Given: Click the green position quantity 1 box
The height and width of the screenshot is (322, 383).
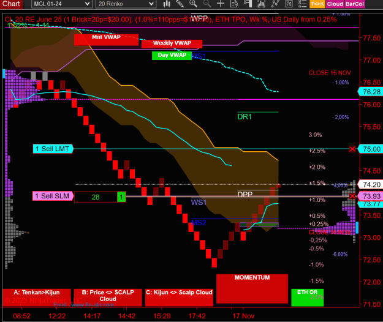Looking at the screenshot, I should pos(121,197).
